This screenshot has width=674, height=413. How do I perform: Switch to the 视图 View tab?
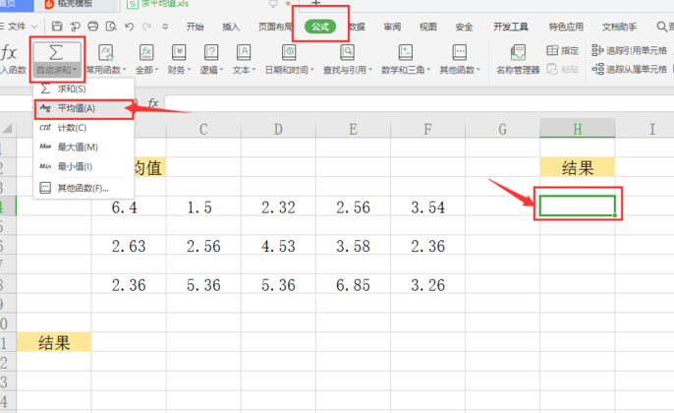[x=427, y=27]
